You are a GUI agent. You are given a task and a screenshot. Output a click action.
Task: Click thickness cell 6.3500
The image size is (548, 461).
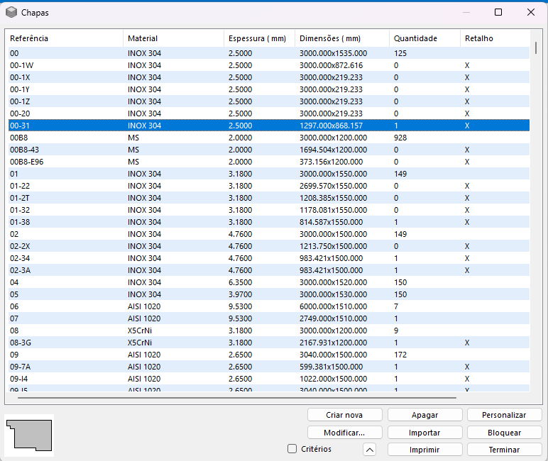240,282
